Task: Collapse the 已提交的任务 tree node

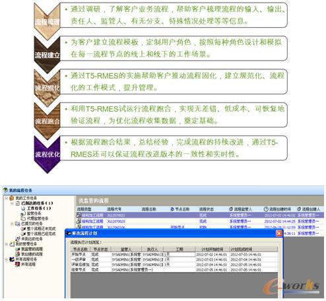Action: pyautogui.click(x=12, y=224)
